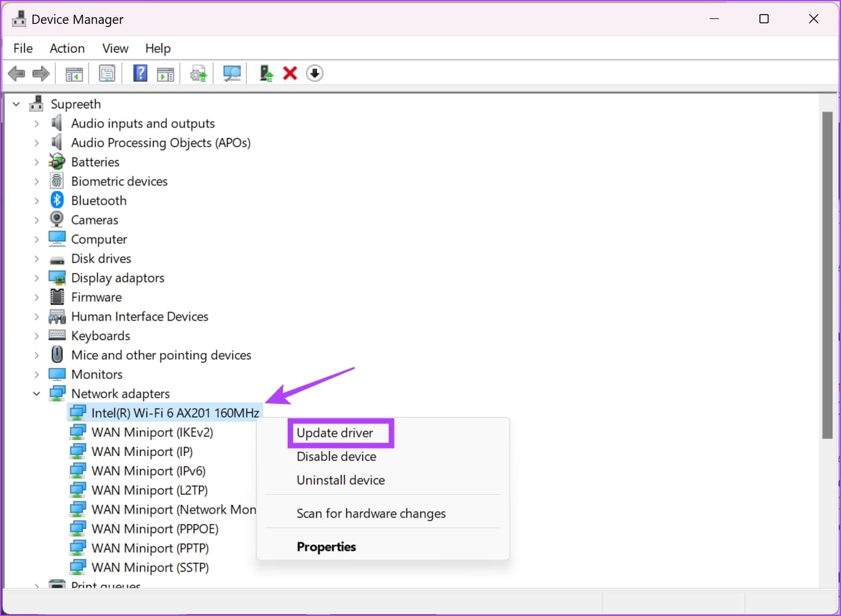
Task: Click the Display adaptors icon
Action: [x=57, y=278]
